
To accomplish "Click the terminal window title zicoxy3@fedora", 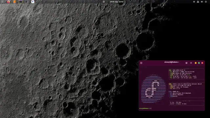I will [172, 62].
